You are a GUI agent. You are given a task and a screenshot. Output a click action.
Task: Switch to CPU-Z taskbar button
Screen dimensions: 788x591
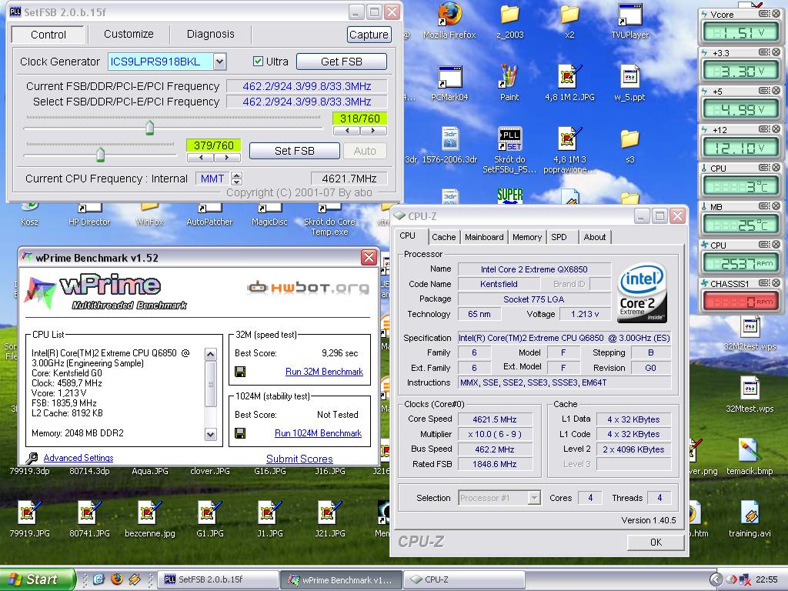464,580
